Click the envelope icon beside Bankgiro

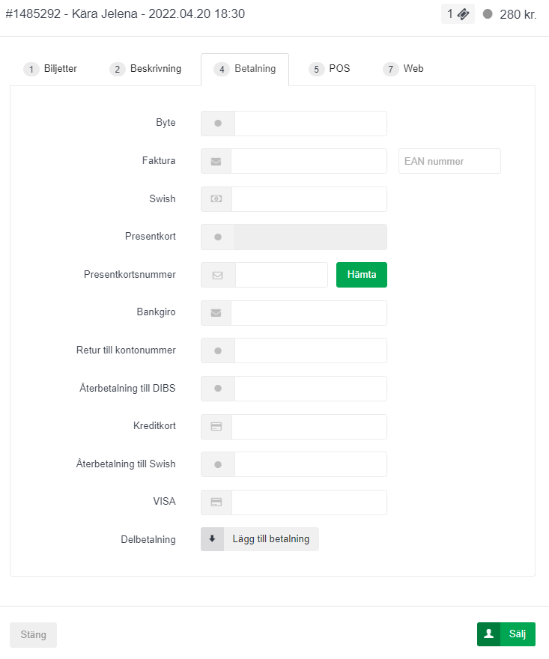(216, 313)
